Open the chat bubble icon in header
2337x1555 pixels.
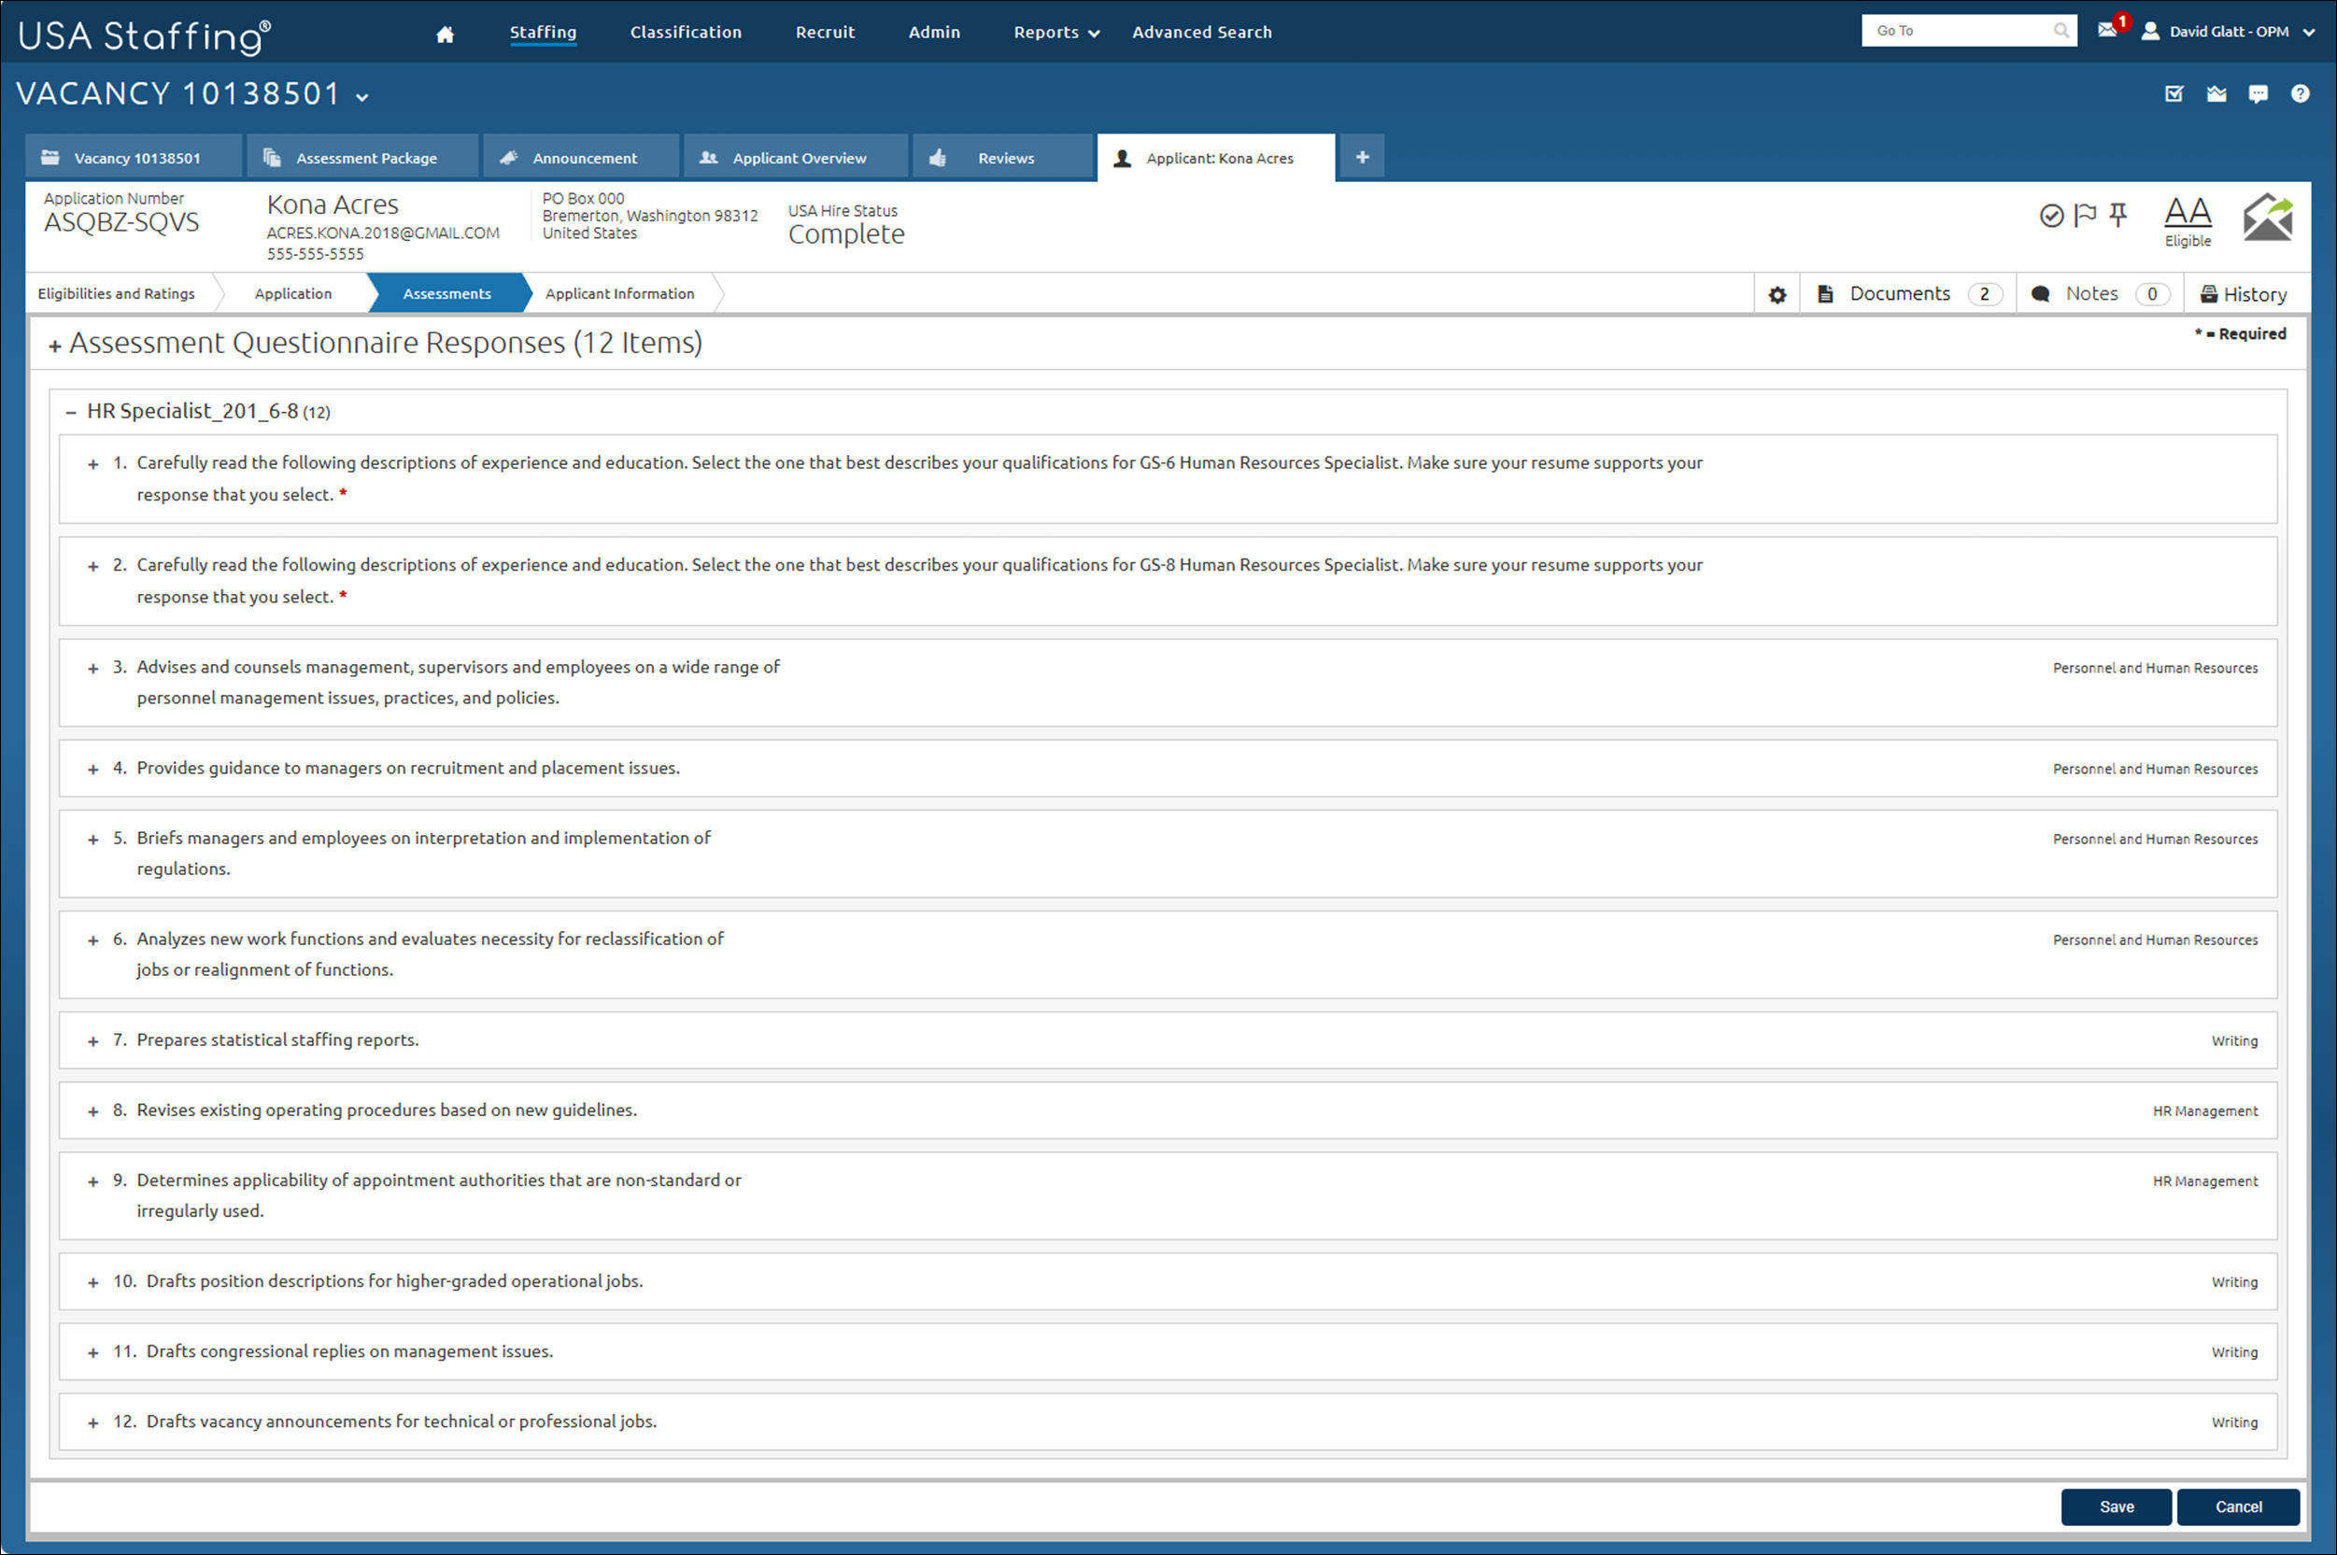[2258, 94]
